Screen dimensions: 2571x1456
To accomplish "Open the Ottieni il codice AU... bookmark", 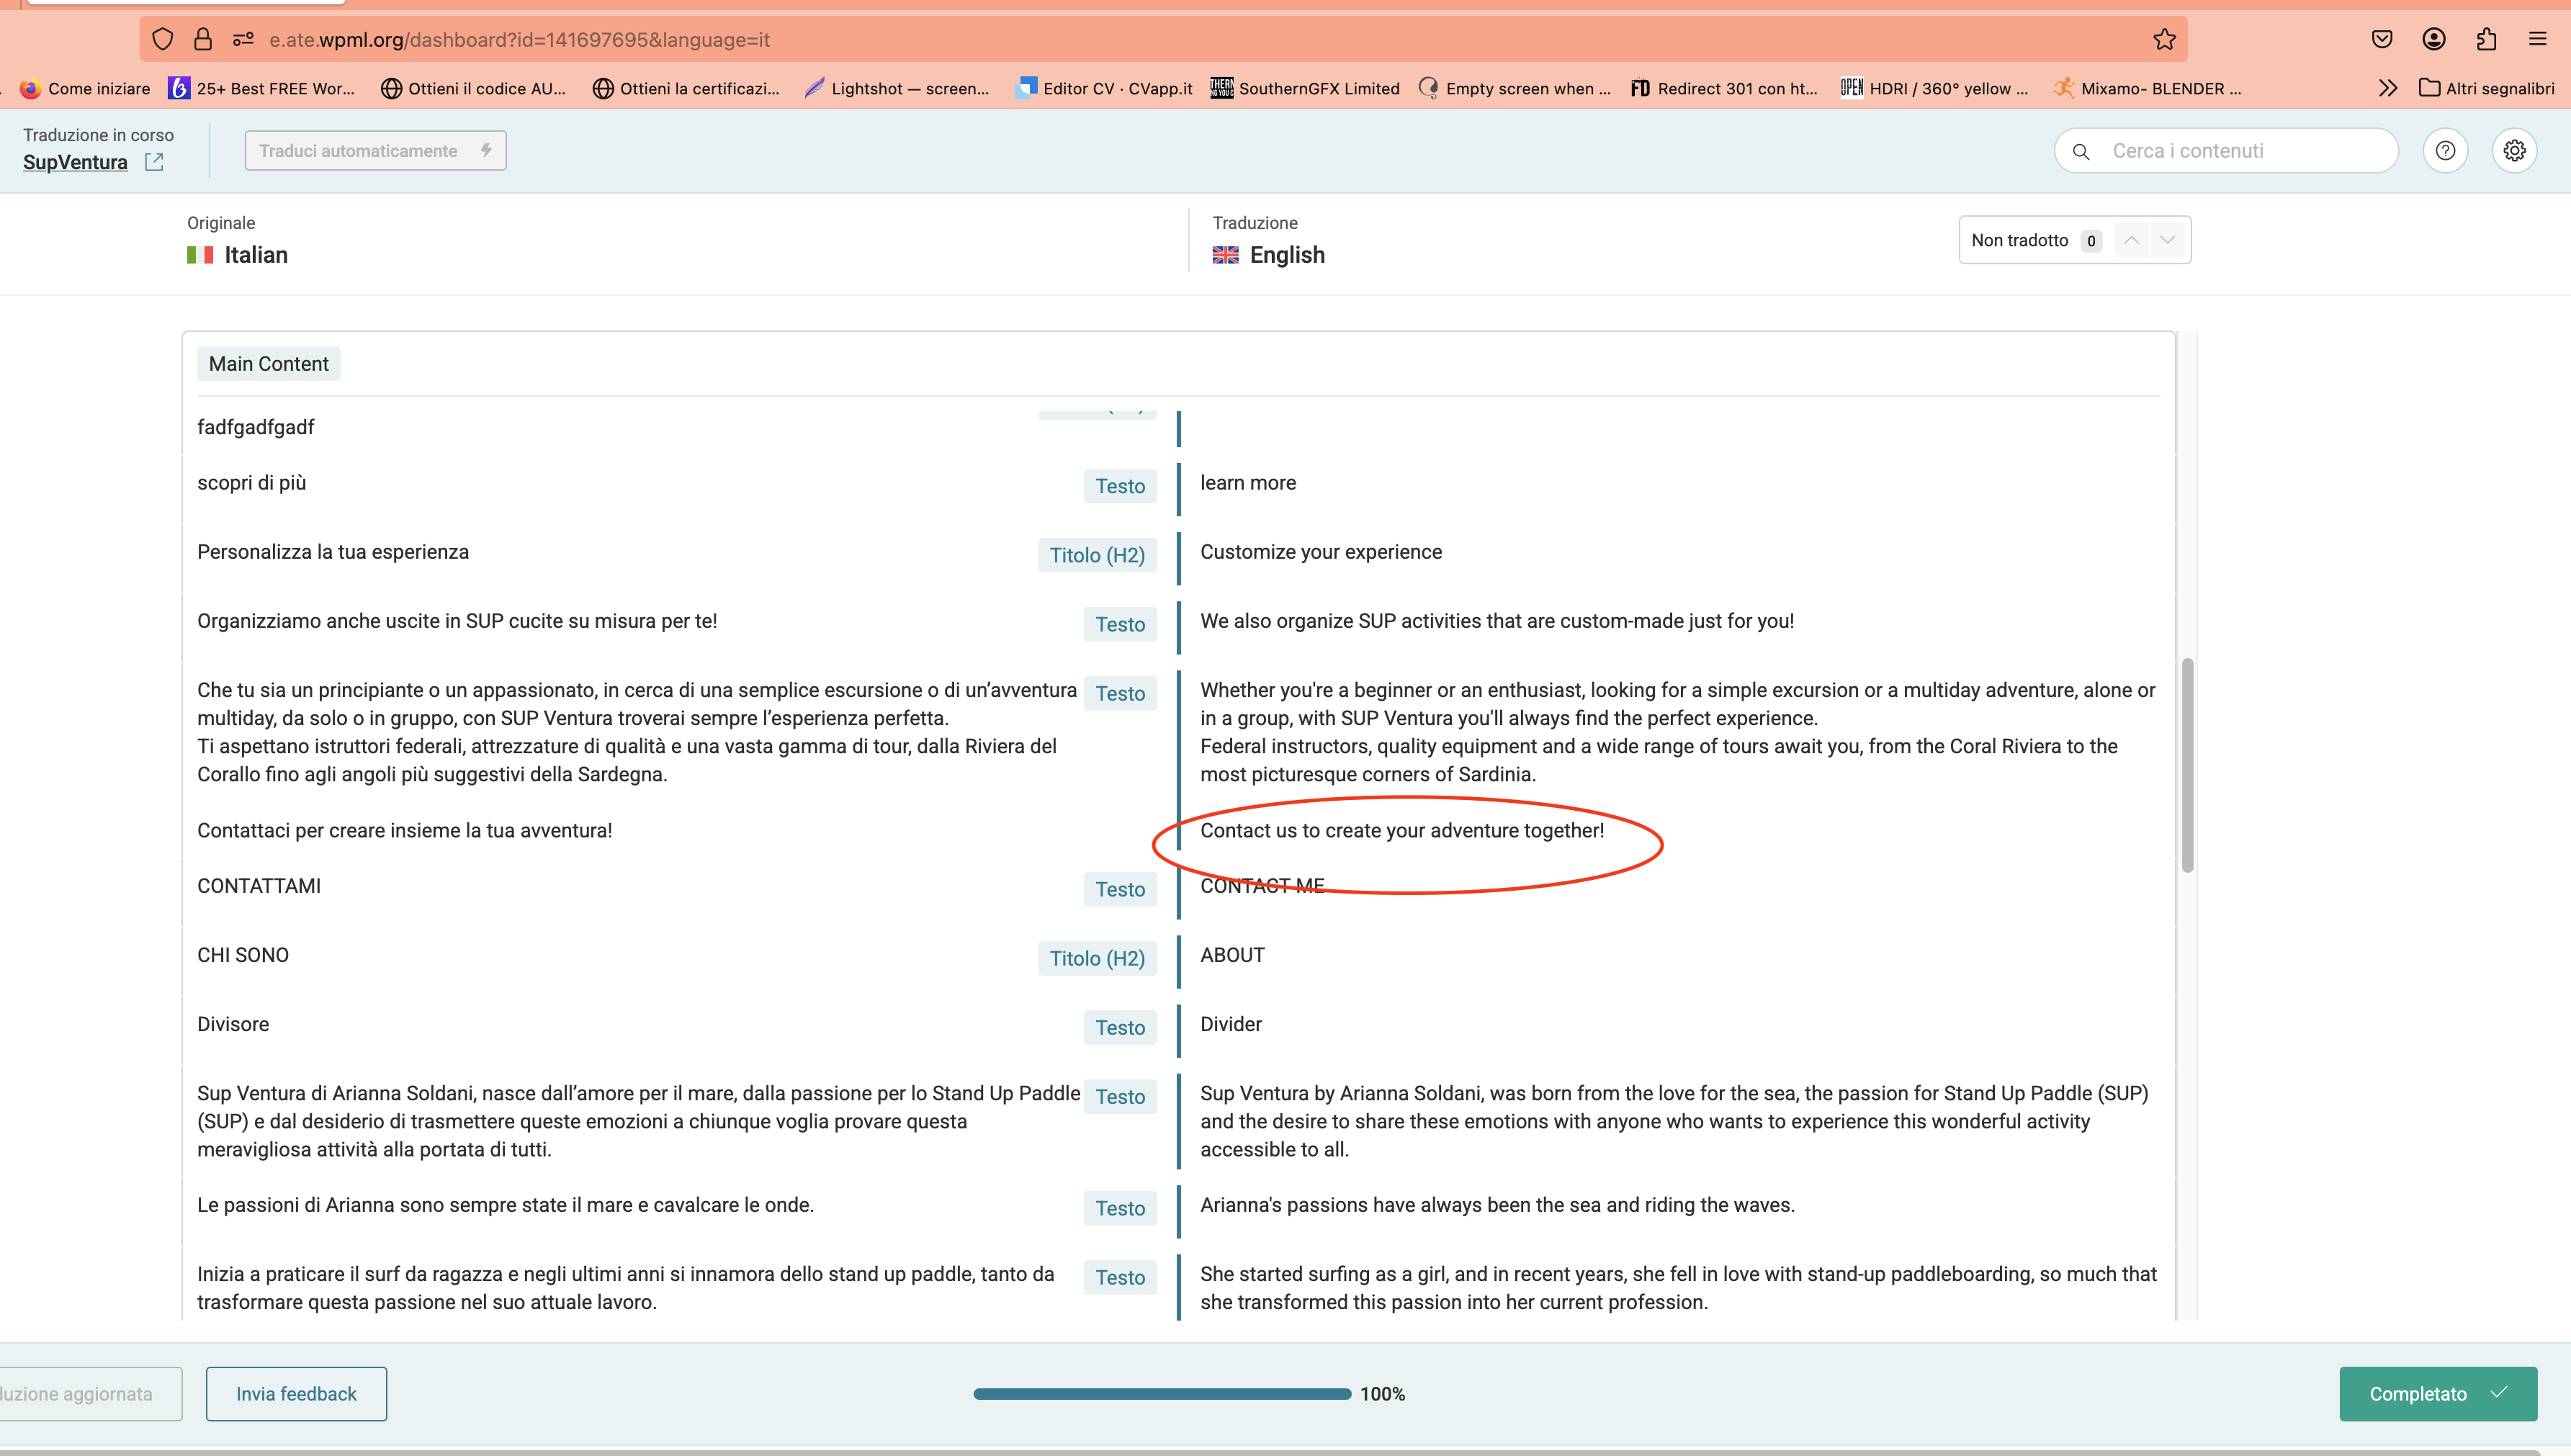I will point(473,88).
